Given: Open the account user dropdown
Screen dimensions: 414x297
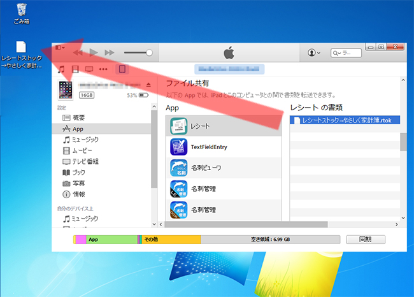Looking at the screenshot, I should tap(313, 53).
